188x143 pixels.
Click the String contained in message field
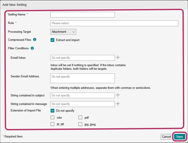(82, 104)
